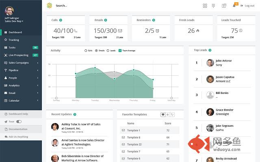The image size is (260, 162).
Task: Expand Analytics menu chevron
Action: click(38, 85)
